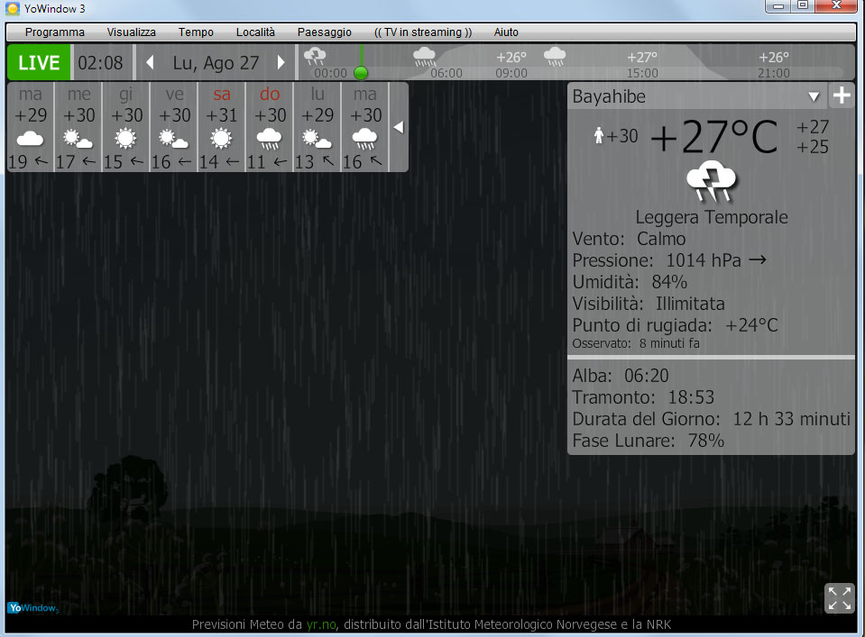Viewport: 865px width, 637px height.
Task: Open the Paesaggio menu
Action: [325, 32]
